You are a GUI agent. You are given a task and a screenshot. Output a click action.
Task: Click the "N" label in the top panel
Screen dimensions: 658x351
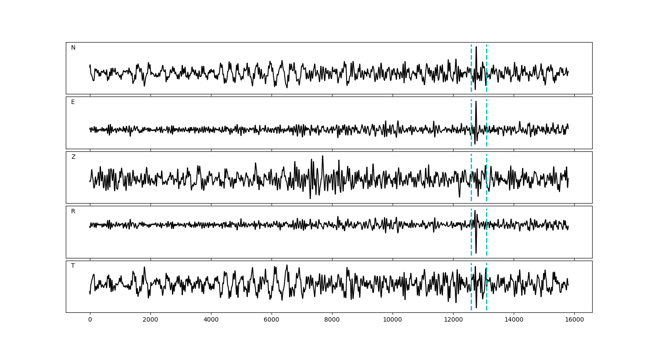pos(73,48)
